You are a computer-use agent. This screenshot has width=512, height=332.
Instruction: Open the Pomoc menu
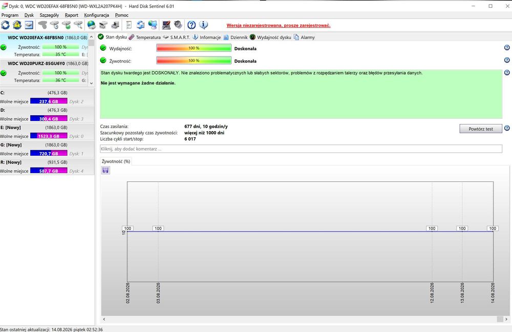click(121, 15)
